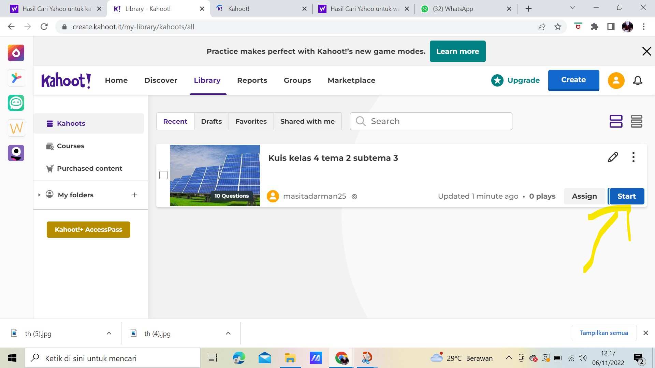
Task: Open the Reports menu
Action: (252, 80)
